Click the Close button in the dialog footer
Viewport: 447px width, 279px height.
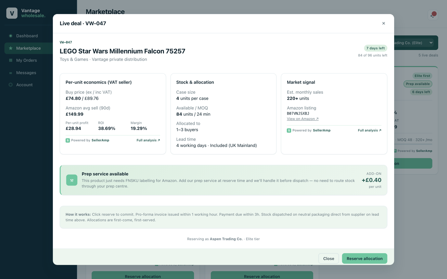point(329,259)
